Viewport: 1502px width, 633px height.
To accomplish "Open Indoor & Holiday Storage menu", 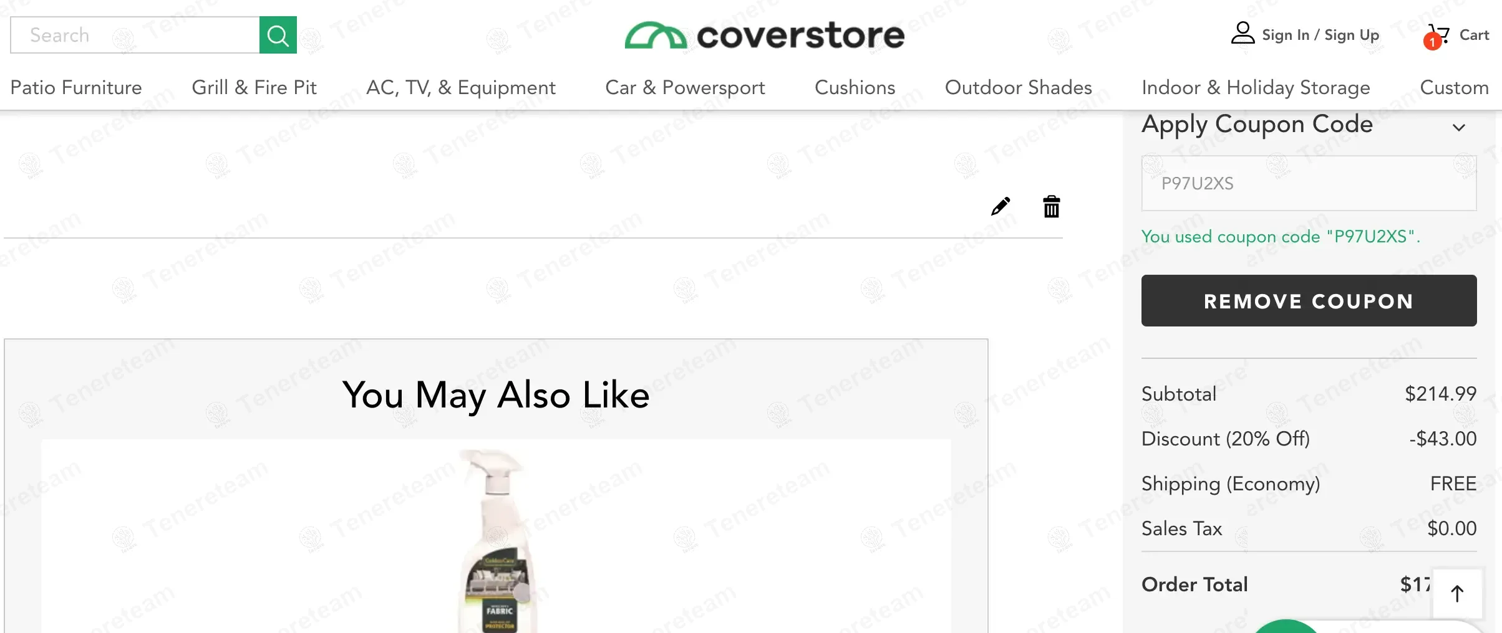I will pyautogui.click(x=1256, y=87).
